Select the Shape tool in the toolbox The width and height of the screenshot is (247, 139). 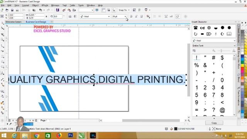(x=2, y=28)
